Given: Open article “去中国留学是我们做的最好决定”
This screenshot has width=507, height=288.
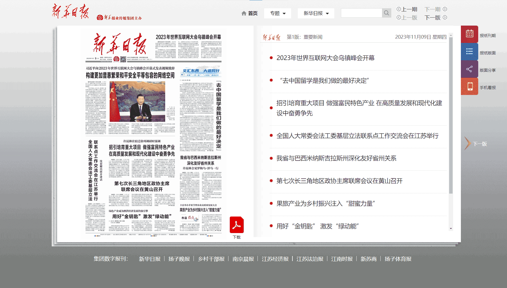Looking at the screenshot, I should pyautogui.click(x=324, y=81).
